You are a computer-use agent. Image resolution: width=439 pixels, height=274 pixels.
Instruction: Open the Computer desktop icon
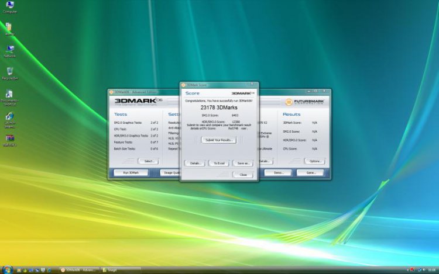tap(10, 7)
